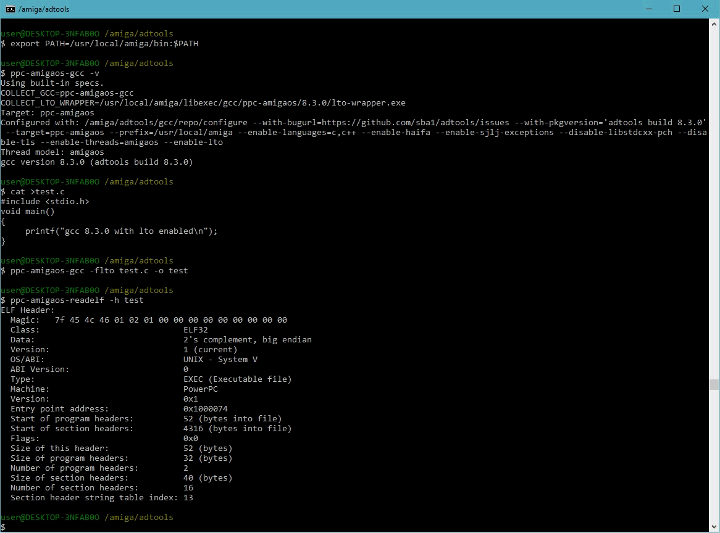Click 'Number of section headers:' label
Viewport: 720px width, 533px height.
(x=74, y=487)
